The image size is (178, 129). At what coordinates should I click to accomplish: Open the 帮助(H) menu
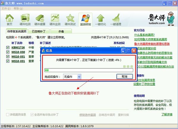point(18,9)
